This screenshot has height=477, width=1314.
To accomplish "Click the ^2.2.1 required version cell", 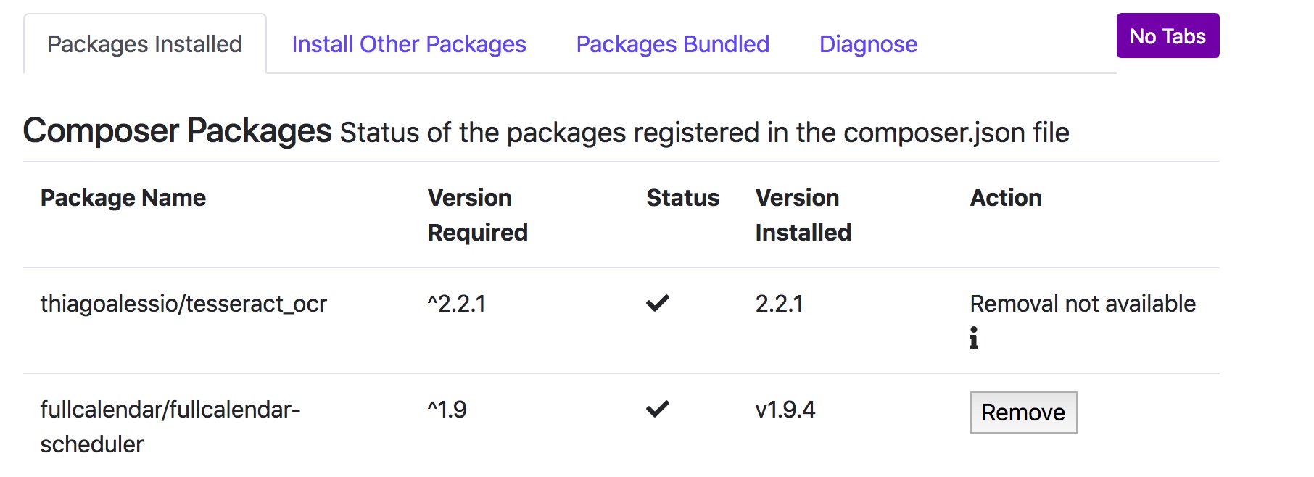I will pyautogui.click(x=457, y=304).
